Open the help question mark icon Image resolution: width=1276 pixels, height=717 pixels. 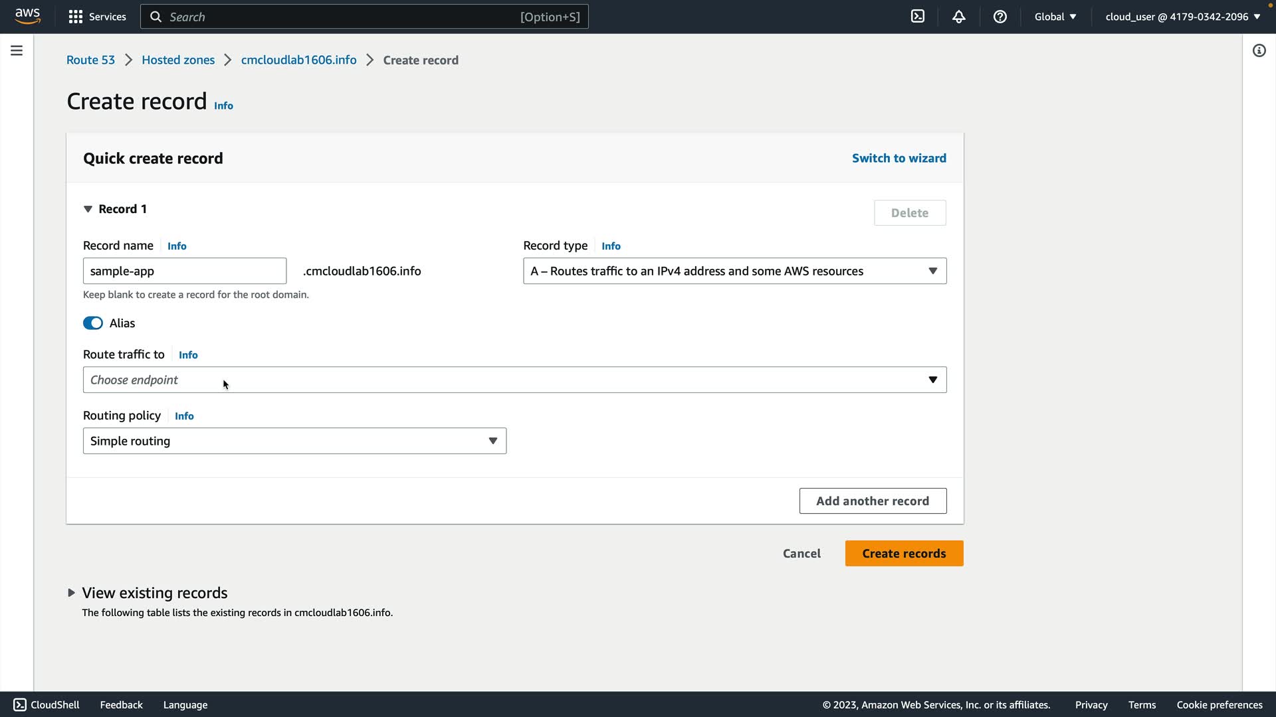(x=1000, y=17)
